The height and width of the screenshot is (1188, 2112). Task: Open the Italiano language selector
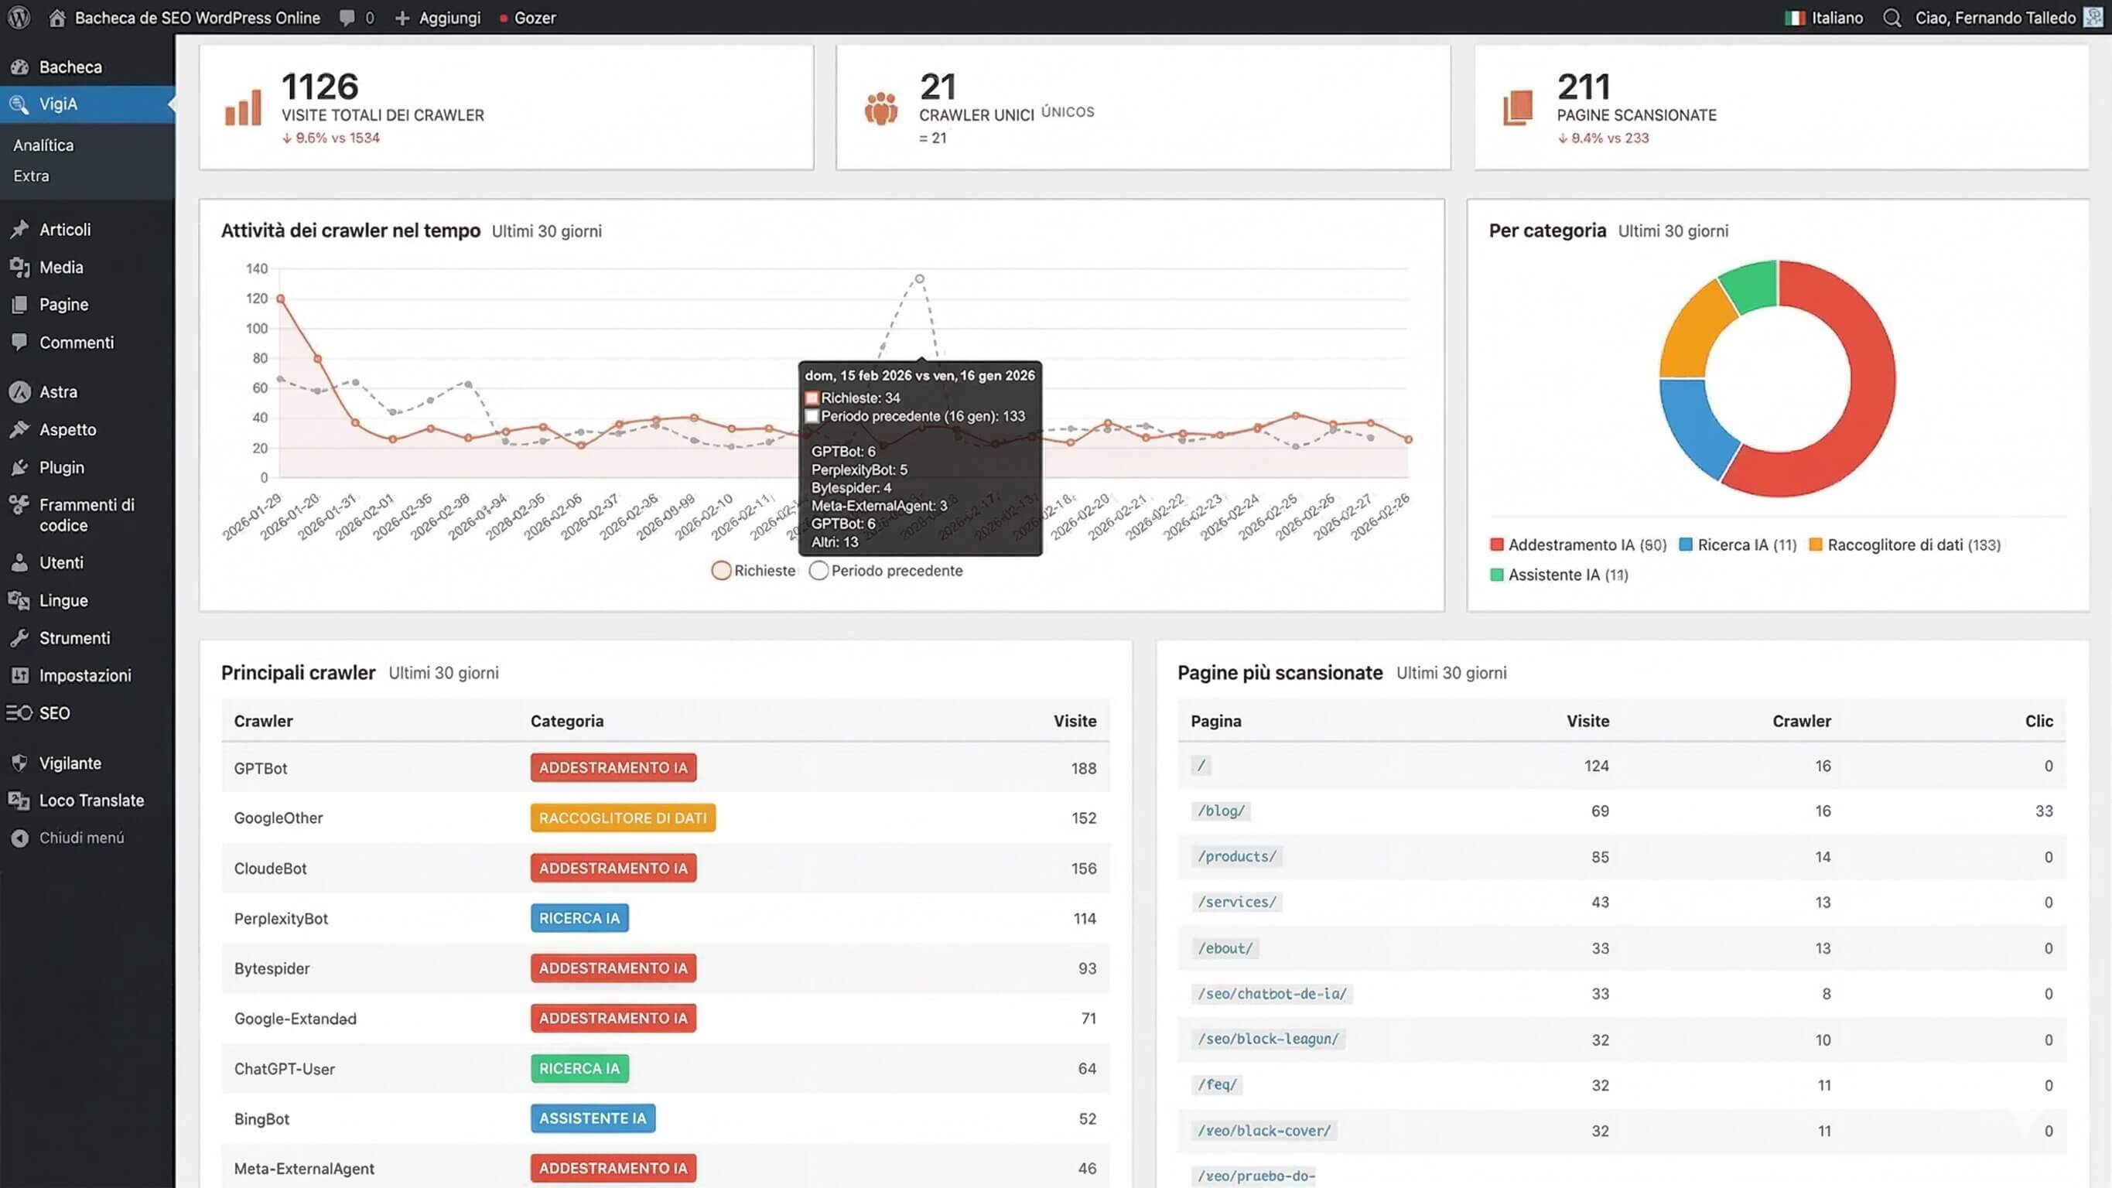pos(1826,17)
